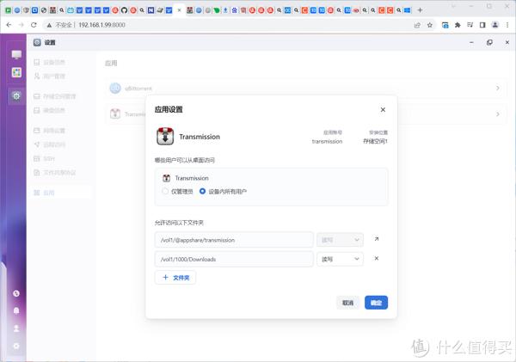Viewport: 516px width, 362px height.
Task: Remove the /vol1/1000/Downloads folder entry
Action: tap(377, 258)
